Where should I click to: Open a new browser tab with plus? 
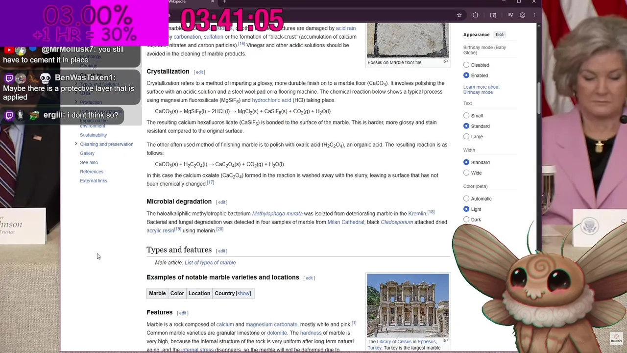(x=224, y=2)
